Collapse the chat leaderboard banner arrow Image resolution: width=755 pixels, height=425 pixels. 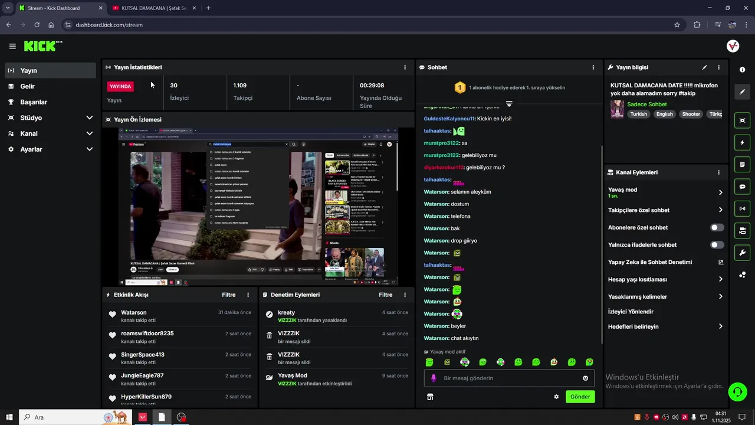click(x=509, y=103)
